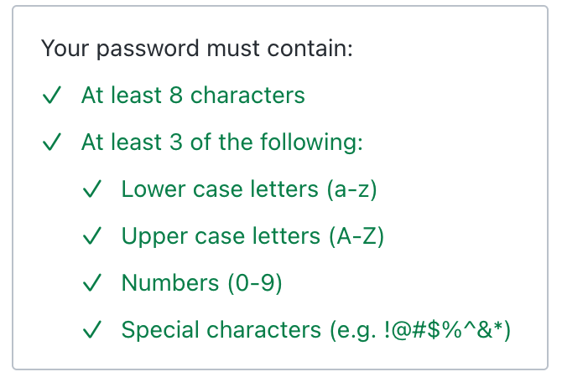Click the Numbers checkmark icon

tap(92, 284)
